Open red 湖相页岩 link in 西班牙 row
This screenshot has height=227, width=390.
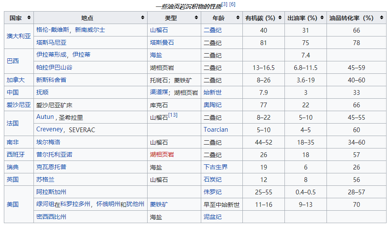[x=162, y=154]
